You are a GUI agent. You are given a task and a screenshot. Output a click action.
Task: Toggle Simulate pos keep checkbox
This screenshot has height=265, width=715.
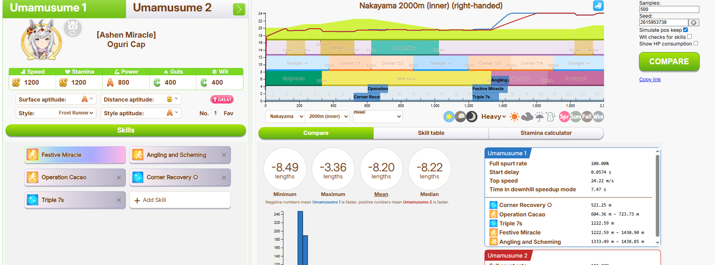coord(686,30)
